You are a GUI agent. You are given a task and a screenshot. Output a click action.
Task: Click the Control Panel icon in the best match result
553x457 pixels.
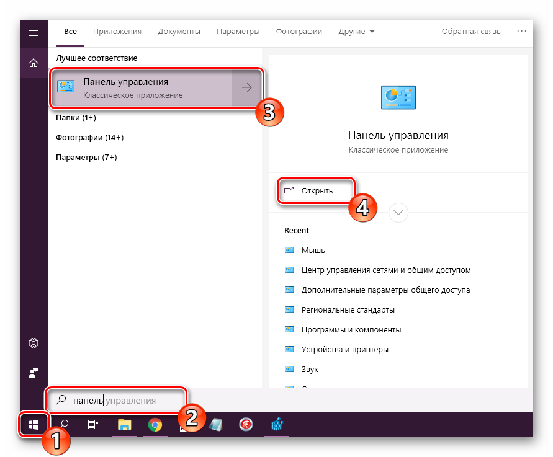(x=66, y=86)
